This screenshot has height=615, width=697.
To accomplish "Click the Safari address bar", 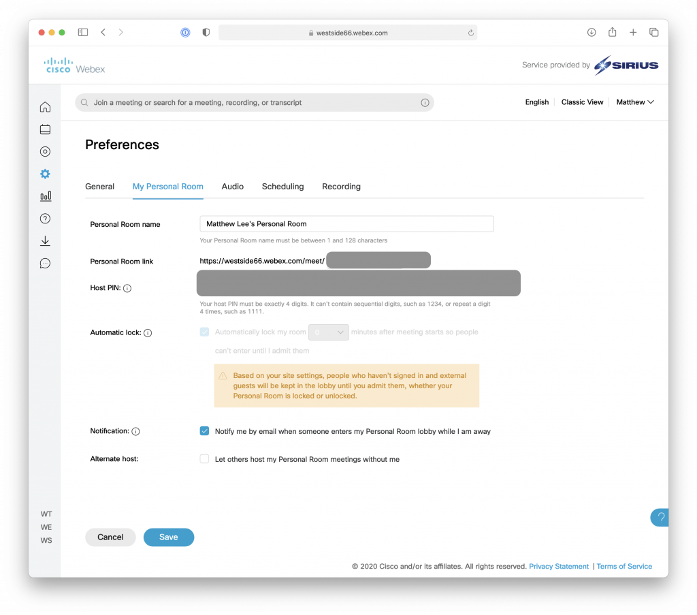I will pos(348,33).
